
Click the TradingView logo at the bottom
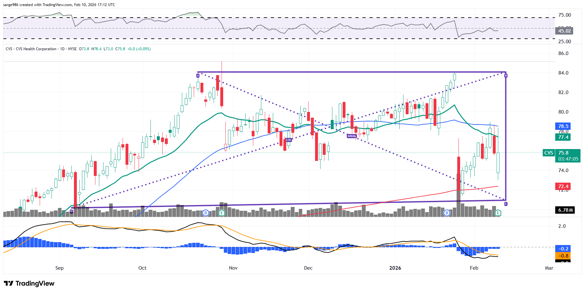tap(29, 283)
